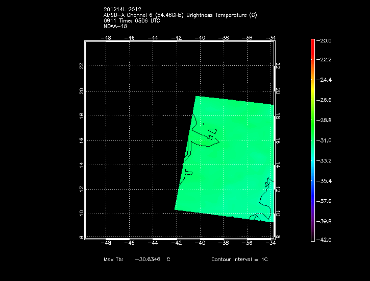Click the storm ID text 201214L 2012
Image resolution: width=370 pixels, height=281 pixels.
(122, 9)
